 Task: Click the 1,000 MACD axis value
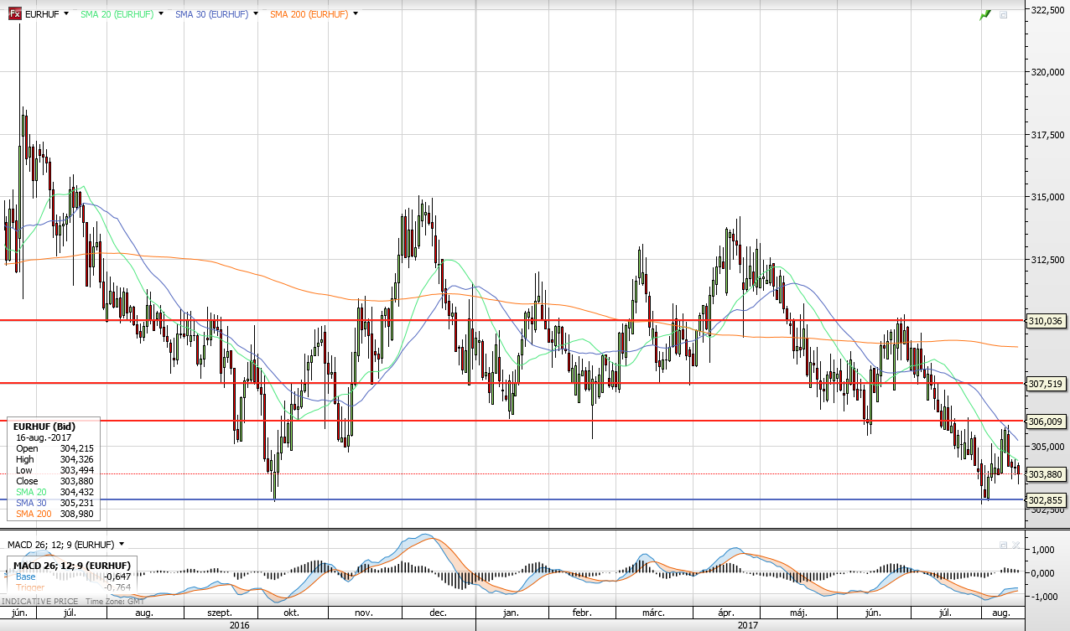tap(1043, 550)
